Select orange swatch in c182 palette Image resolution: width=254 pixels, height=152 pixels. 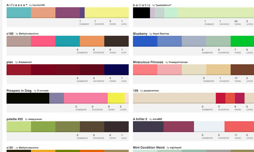coord(92,41)
